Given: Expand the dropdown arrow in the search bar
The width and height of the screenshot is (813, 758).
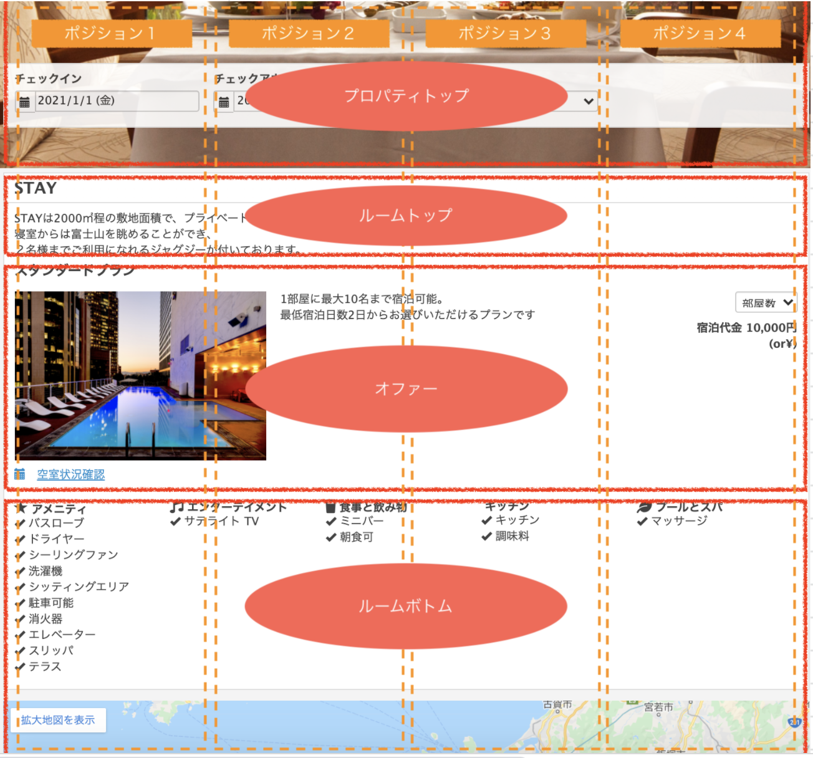Looking at the screenshot, I should tap(588, 101).
